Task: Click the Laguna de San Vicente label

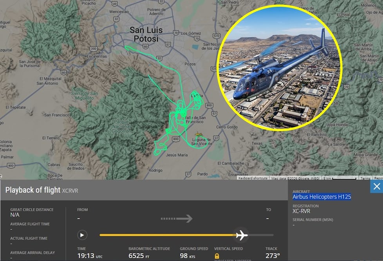Action: pos(202,142)
